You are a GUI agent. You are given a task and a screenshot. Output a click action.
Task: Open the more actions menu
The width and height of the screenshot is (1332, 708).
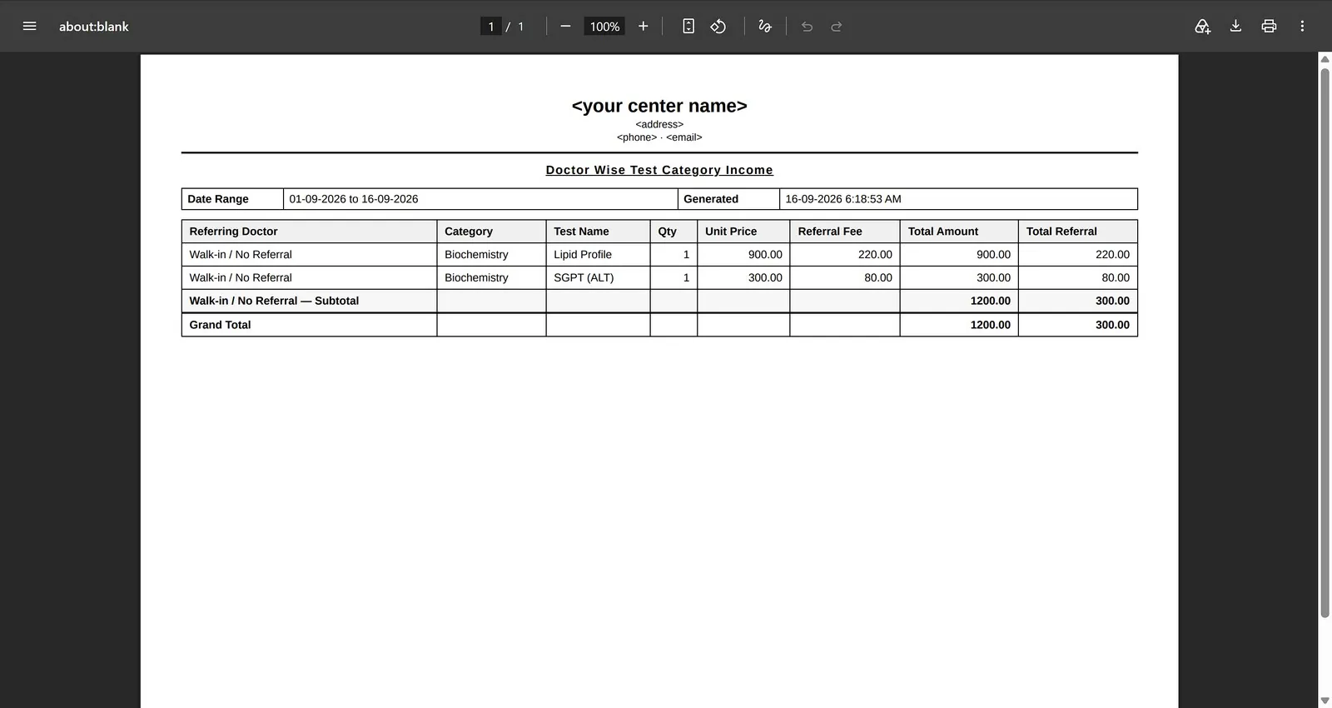[x=1302, y=26]
